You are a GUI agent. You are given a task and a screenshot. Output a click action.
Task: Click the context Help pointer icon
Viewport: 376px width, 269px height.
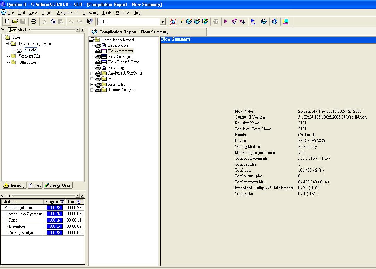click(x=90, y=21)
